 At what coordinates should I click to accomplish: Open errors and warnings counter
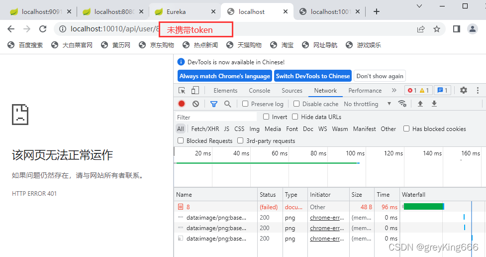[x=418, y=90]
